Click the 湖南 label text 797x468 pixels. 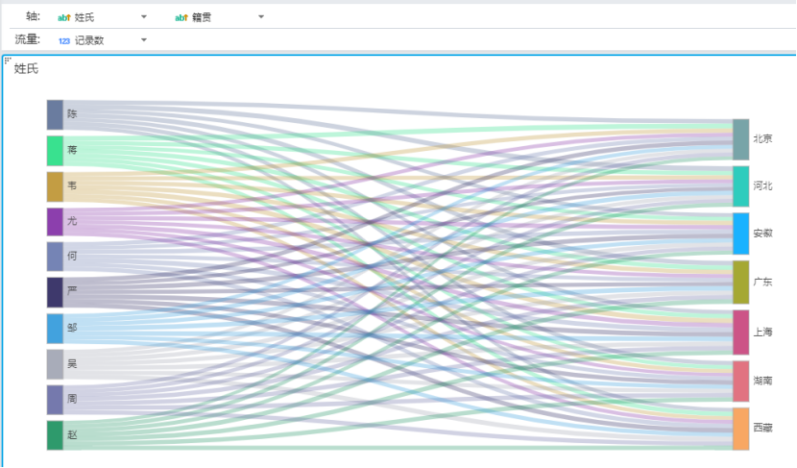[763, 380]
